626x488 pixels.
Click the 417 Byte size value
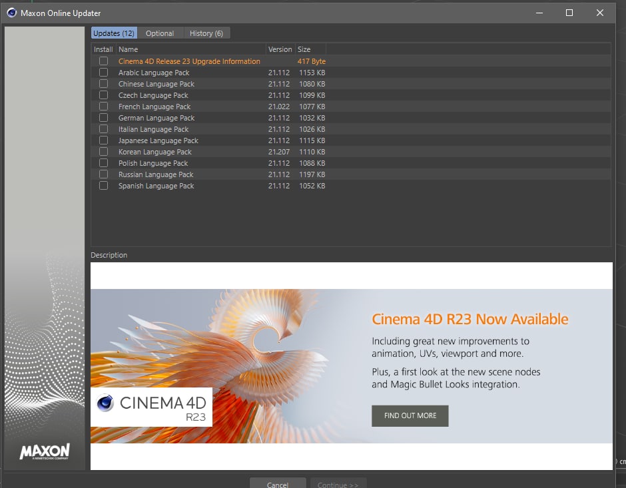[x=312, y=61]
